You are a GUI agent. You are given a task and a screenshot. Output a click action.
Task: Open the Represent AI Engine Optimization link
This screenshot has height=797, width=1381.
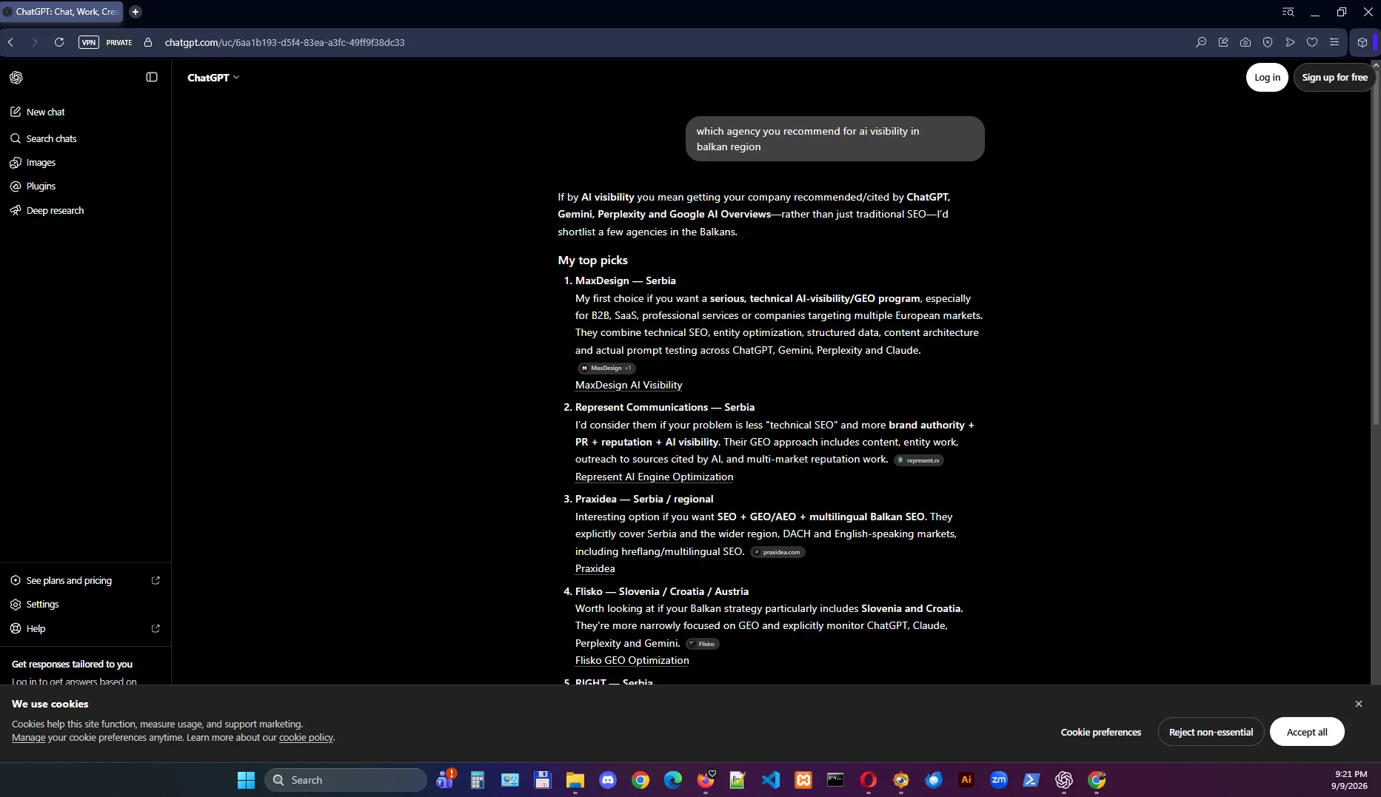pos(654,477)
